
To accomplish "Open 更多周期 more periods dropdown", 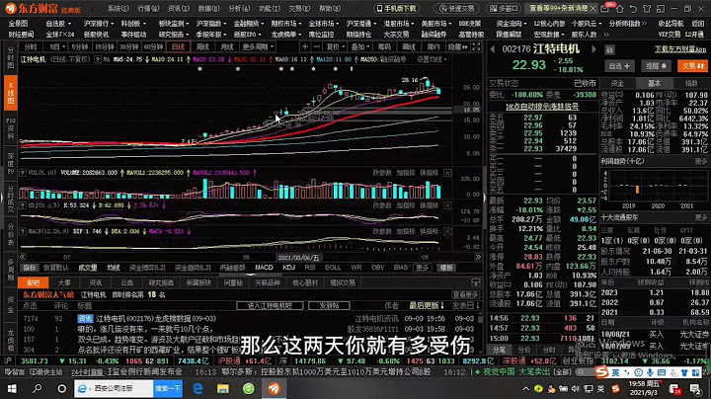I will point(258,46).
